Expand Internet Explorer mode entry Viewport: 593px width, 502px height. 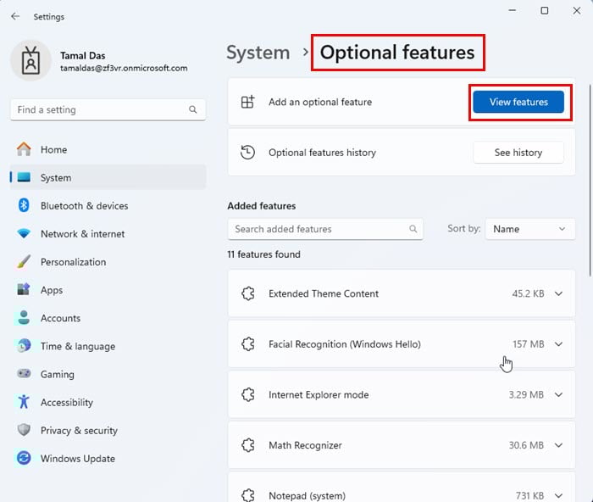click(x=558, y=395)
